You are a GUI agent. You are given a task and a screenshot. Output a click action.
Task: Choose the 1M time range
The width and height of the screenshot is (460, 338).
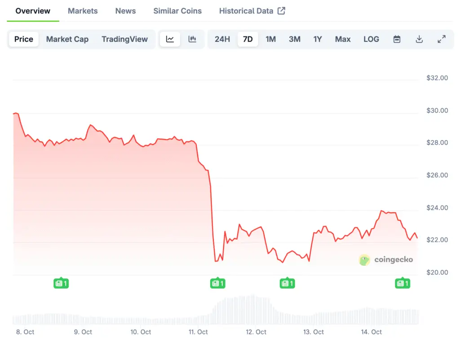point(270,39)
